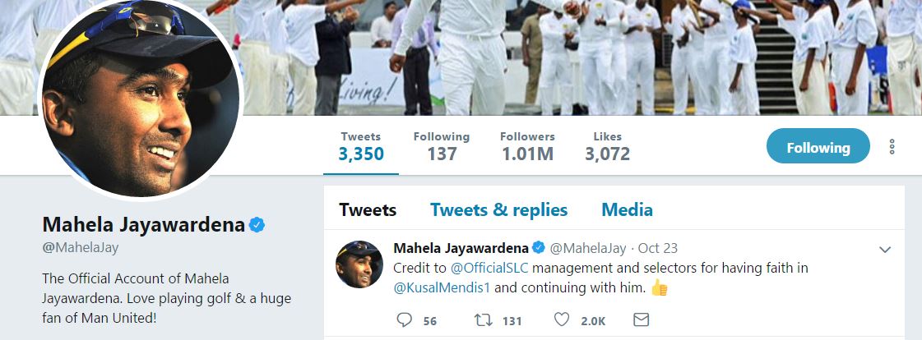Toggle the Following button to unfollow
This screenshot has height=340, width=922.
pos(818,147)
